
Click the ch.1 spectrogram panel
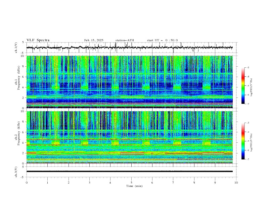click(129, 82)
